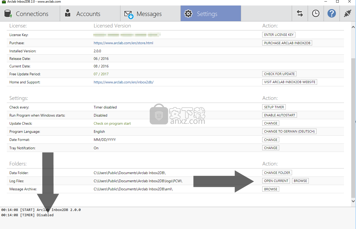Open the arclab inbox2db support link
Viewport: 356px width, 229px height.
click(124, 82)
